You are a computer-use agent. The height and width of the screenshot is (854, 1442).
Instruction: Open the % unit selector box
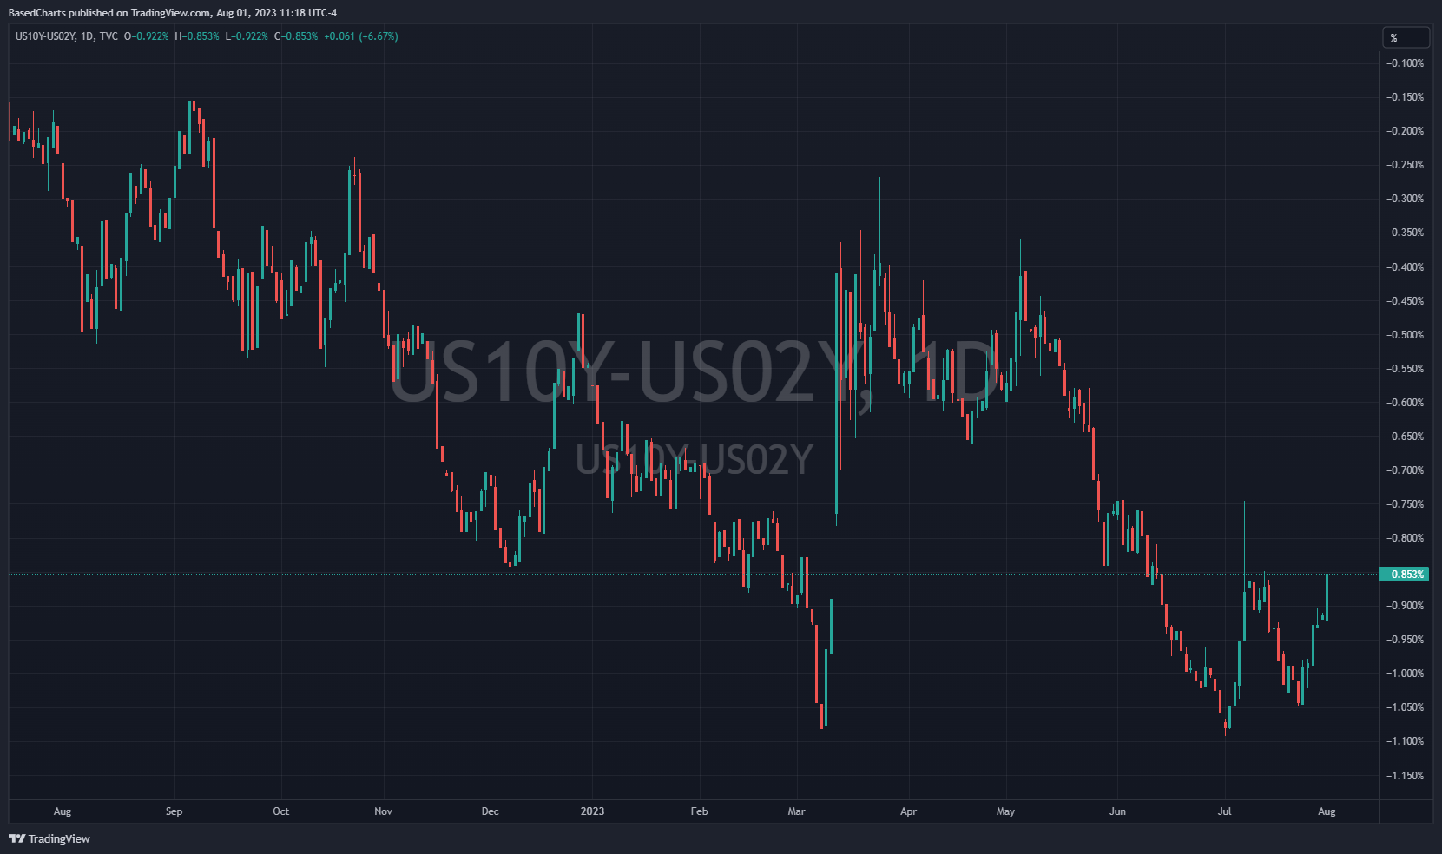point(1405,37)
